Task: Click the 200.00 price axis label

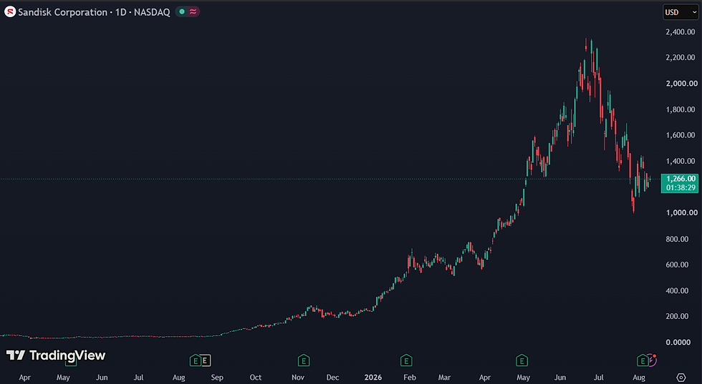Action: pyautogui.click(x=678, y=316)
